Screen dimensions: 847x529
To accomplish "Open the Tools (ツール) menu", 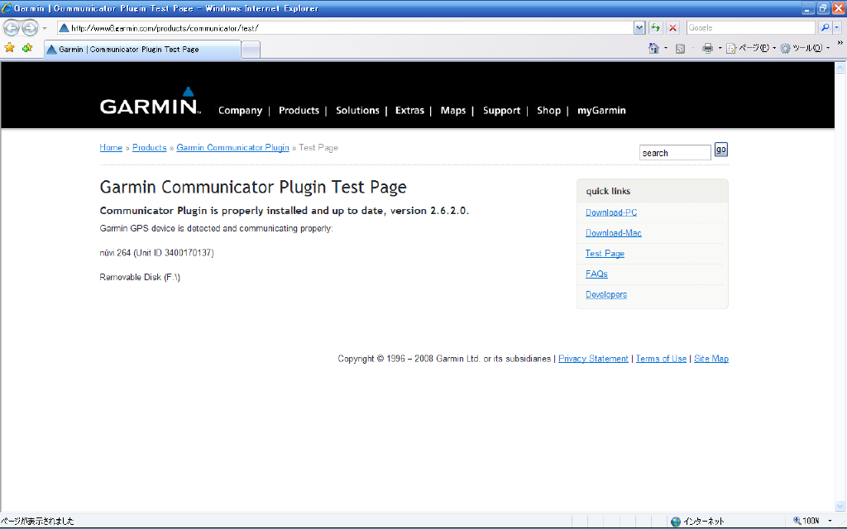I will point(805,49).
